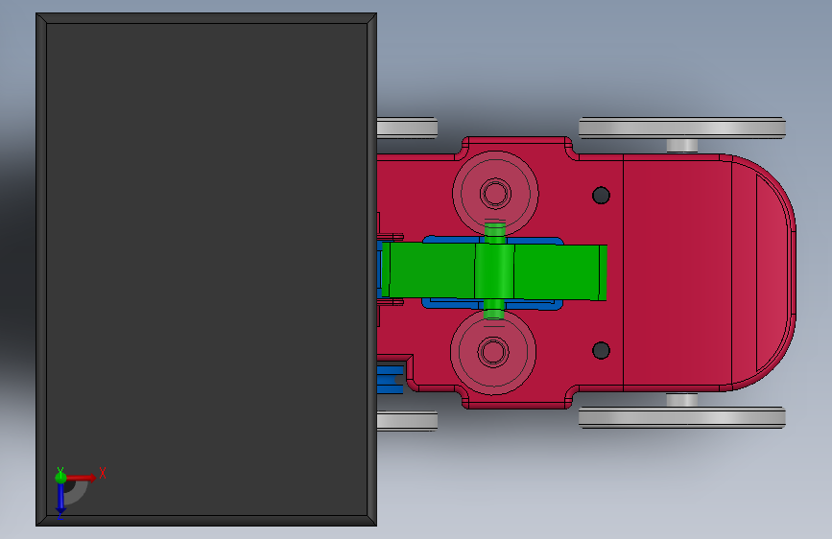832x539 pixels.
Task: Select the rounded front nose of red chassis
Action: point(763,272)
